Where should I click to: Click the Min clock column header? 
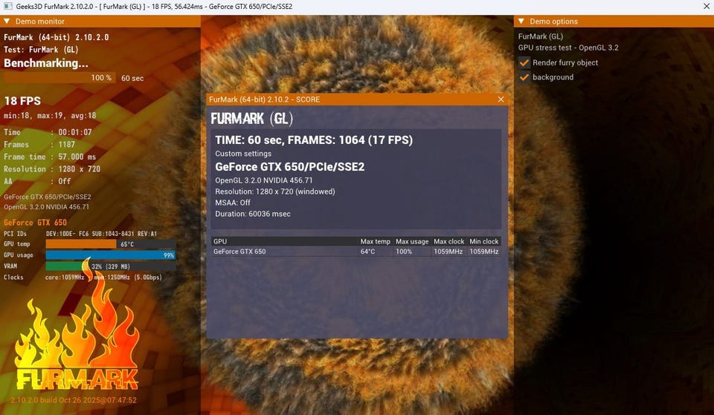484,241
